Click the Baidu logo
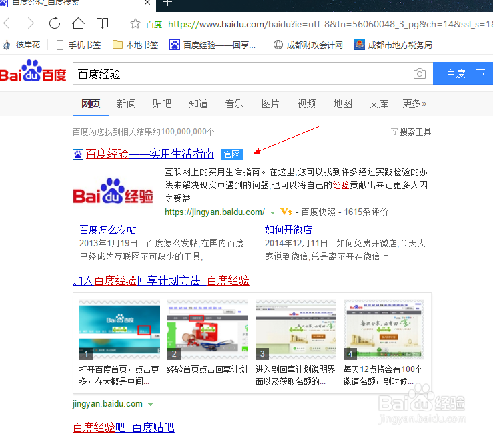493x436 pixels. pyautogui.click(x=33, y=71)
